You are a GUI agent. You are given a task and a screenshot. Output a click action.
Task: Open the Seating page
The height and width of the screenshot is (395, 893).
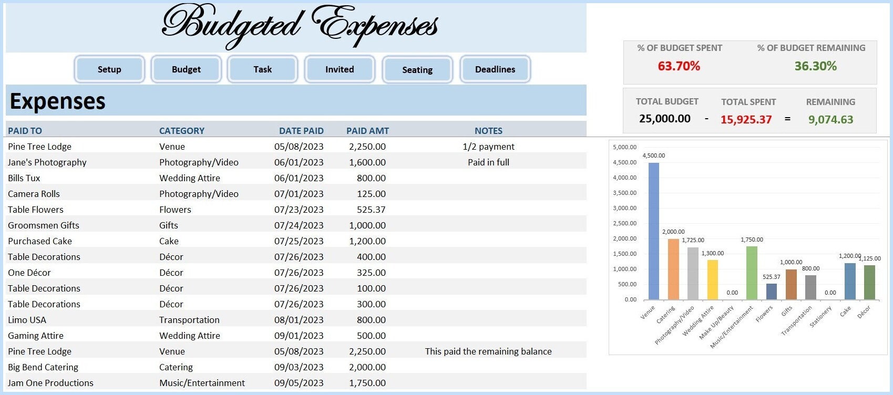417,70
